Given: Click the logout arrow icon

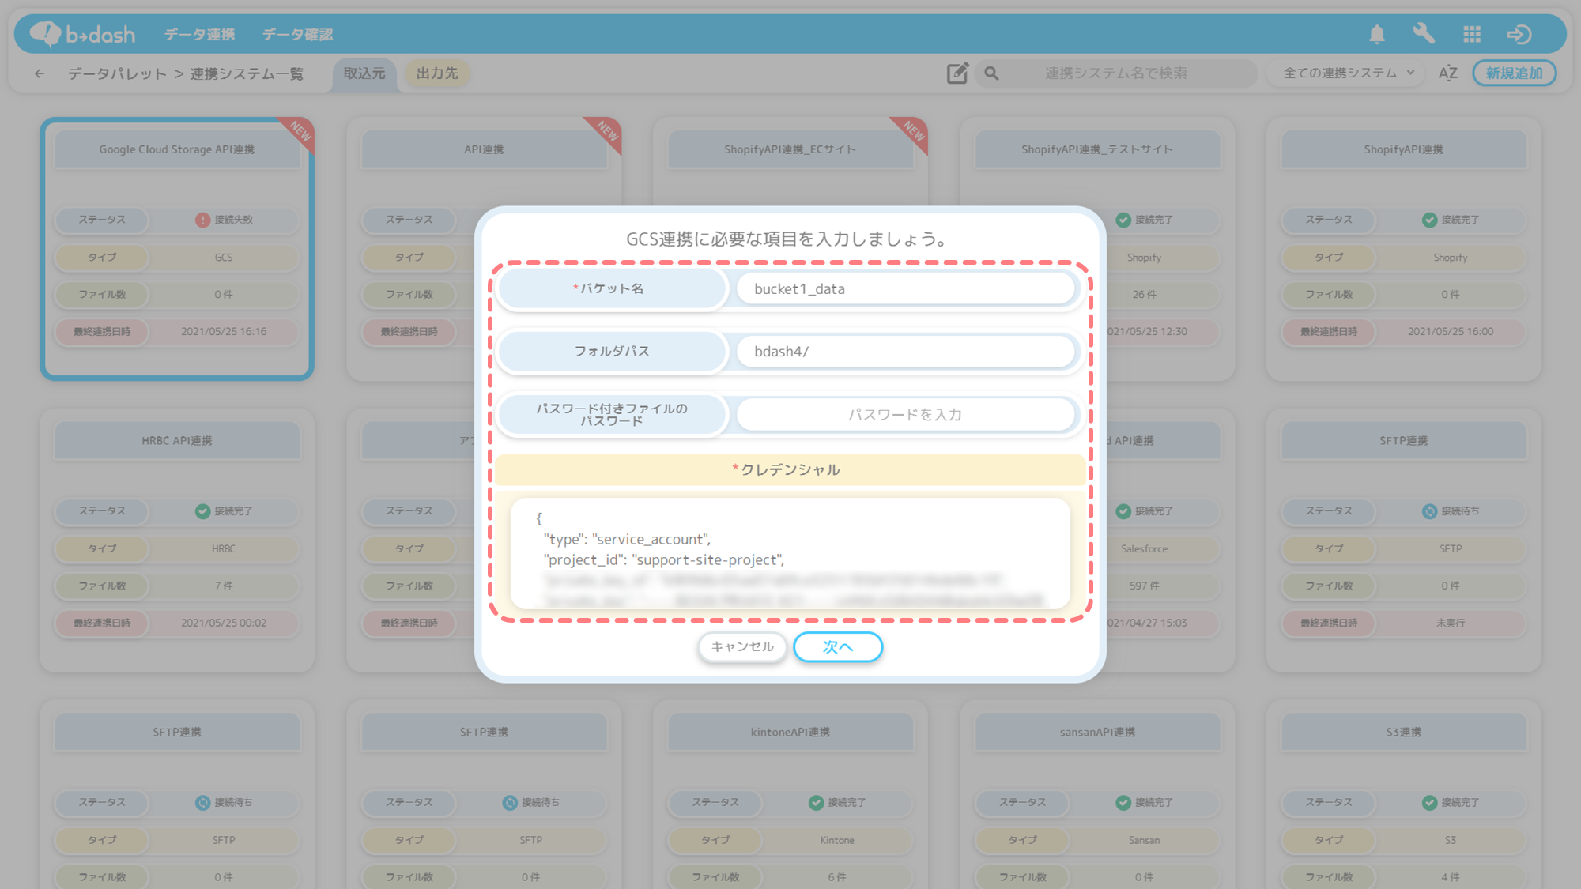Looking at the screenshot, I should tap(1519, 34).
